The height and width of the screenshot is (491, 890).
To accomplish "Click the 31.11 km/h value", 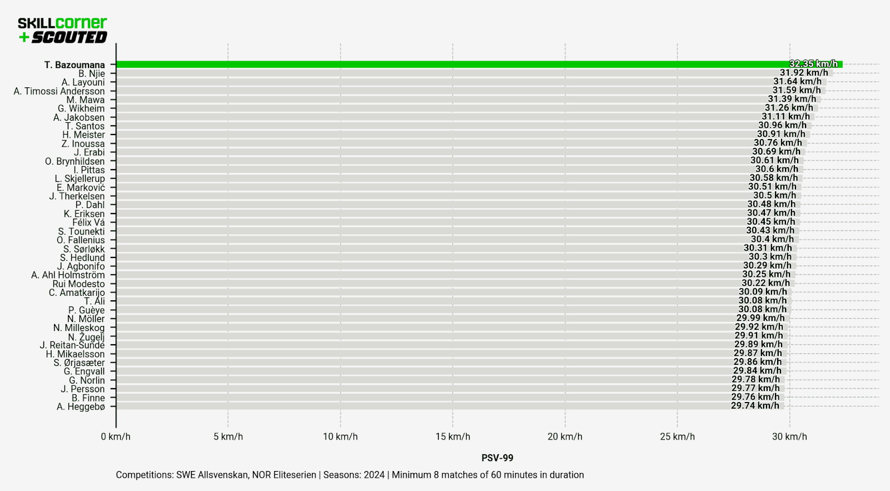I will click(x=786, y=117).
